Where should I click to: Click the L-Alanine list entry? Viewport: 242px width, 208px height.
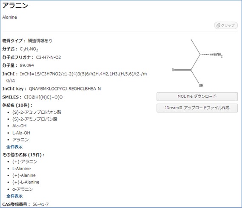(x=21, y=169)
